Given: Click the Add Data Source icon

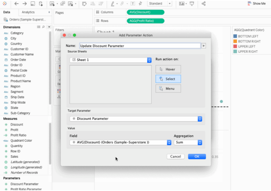Looking at the screenshot, I should click(41, 3).
